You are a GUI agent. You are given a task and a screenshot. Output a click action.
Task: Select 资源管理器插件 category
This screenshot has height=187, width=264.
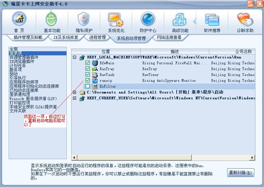point(24,57)
